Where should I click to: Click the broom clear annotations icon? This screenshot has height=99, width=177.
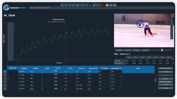pos(70,5)
